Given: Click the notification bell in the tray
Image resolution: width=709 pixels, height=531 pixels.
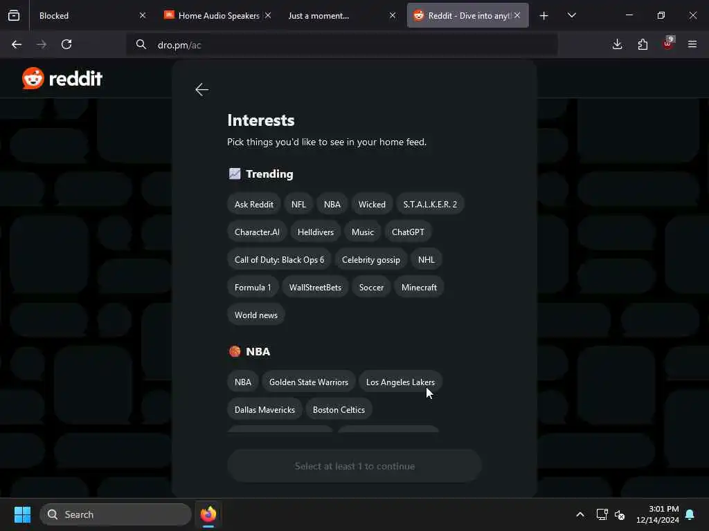Looking at the screenshot, I should pos(690,514).
